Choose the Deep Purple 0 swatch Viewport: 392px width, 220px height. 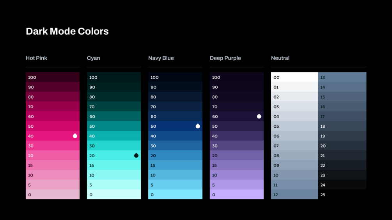[236, 194]
